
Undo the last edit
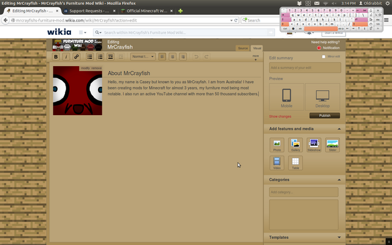[196, 57]
